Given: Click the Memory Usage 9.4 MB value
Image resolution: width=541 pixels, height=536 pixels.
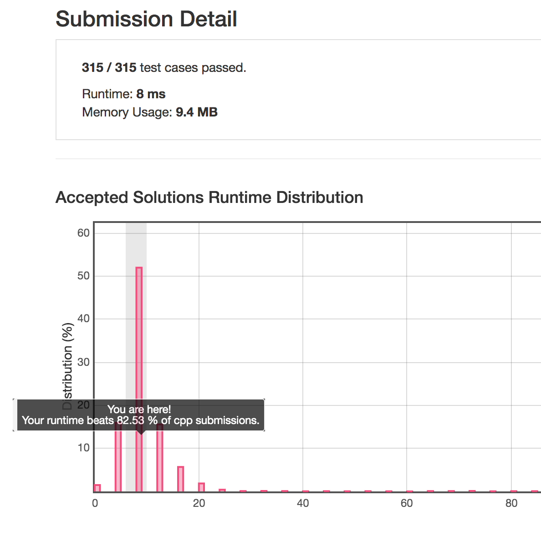Looking at the screenshot, I should pyautogui.click(x=196, y=112).
